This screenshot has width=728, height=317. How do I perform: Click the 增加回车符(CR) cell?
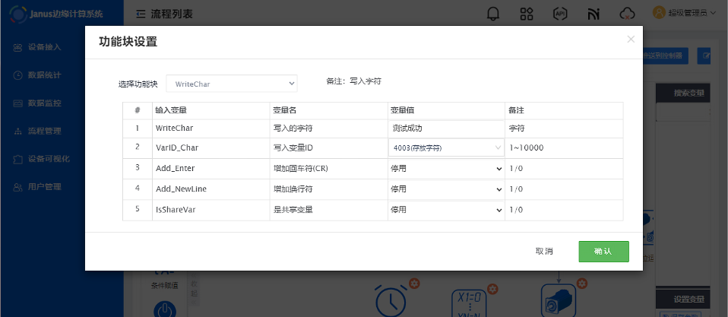329,169
